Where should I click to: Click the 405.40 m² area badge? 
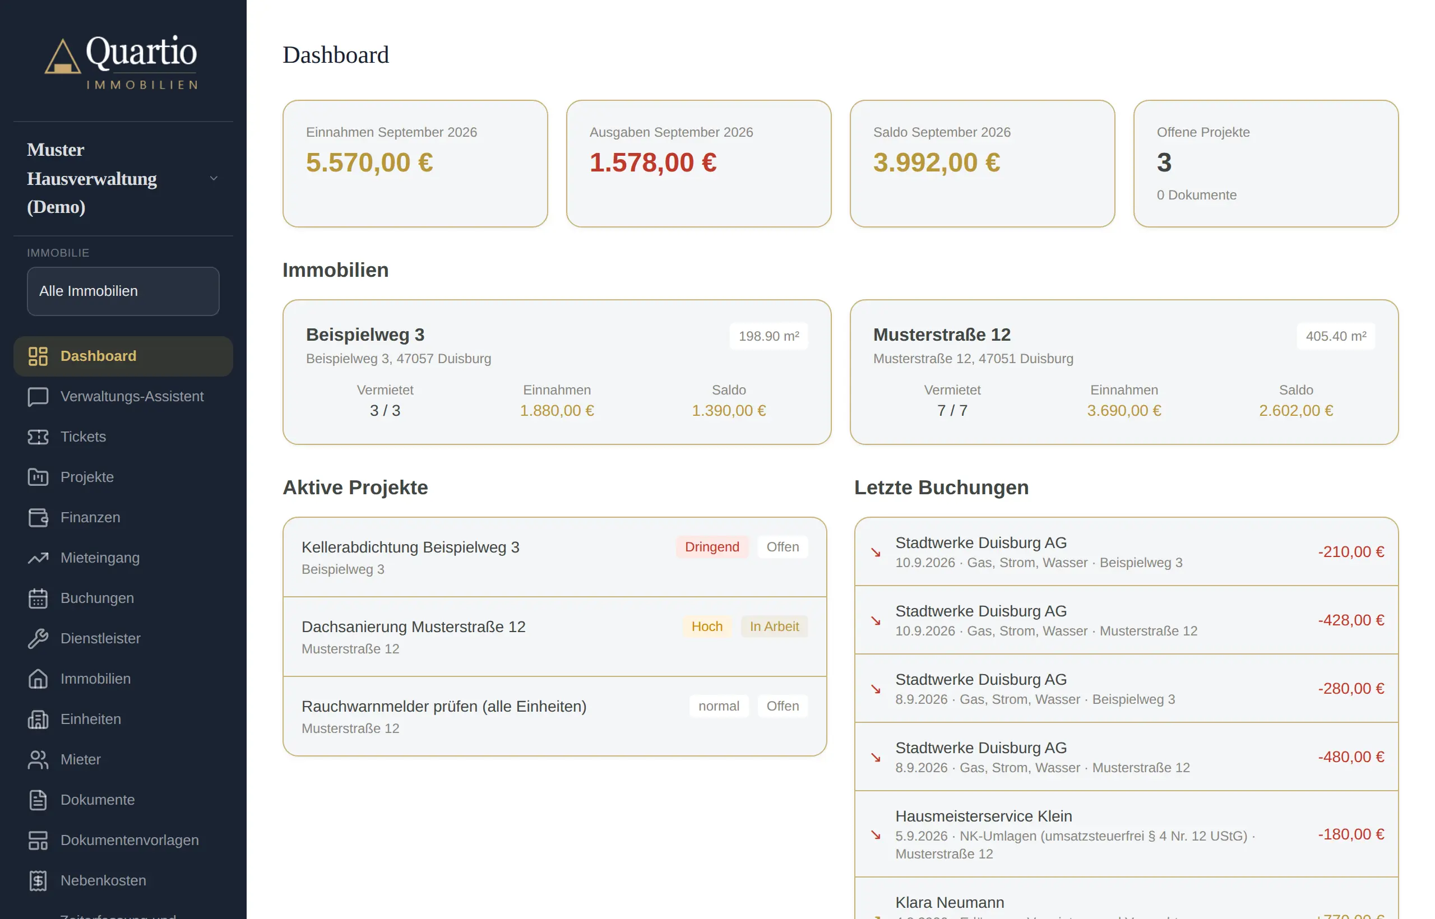(1336, 337)
